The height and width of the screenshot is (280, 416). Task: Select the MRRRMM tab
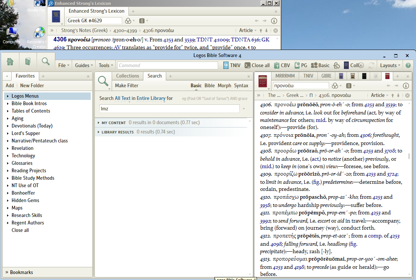coord(285,76)
